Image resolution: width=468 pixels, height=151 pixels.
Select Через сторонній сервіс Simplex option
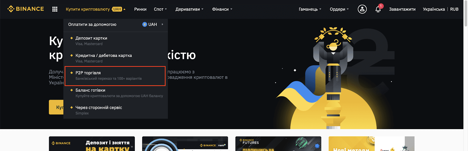[x=116, y=110]
